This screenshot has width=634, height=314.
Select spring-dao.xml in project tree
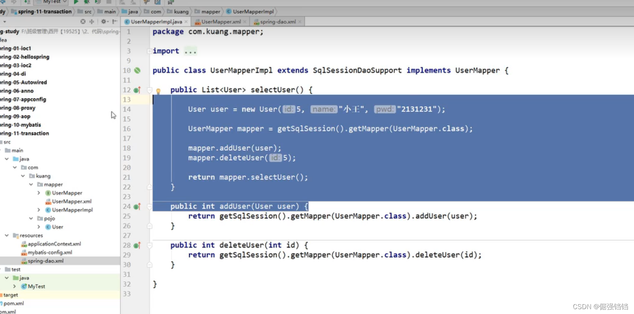tap(43, 261)
